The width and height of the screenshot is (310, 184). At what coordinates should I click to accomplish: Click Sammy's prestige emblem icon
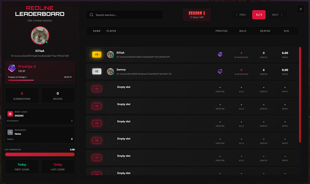[220, 71]
